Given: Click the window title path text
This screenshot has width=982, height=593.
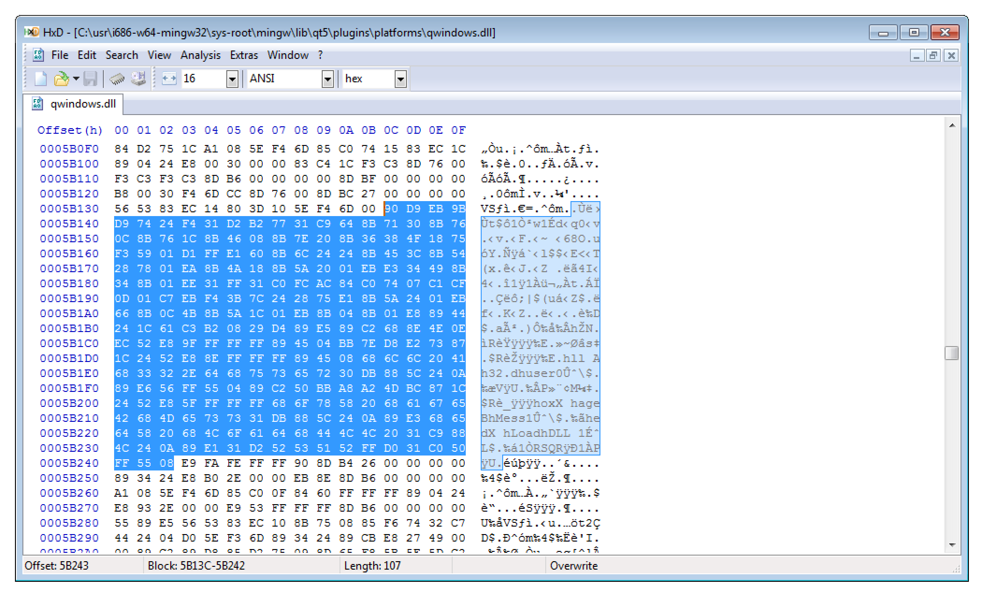Looking at the screenshot, I should 285,32.
